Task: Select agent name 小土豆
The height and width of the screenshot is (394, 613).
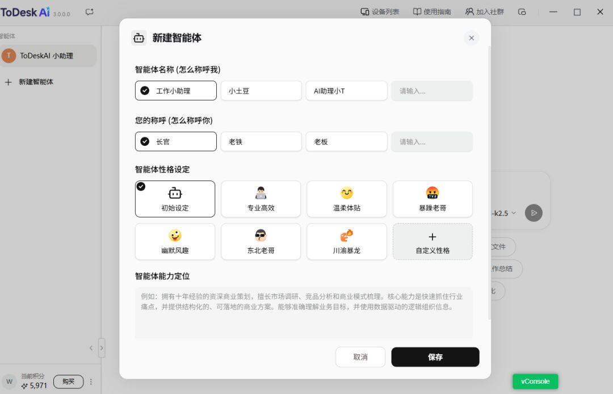Action: point(261,91)
